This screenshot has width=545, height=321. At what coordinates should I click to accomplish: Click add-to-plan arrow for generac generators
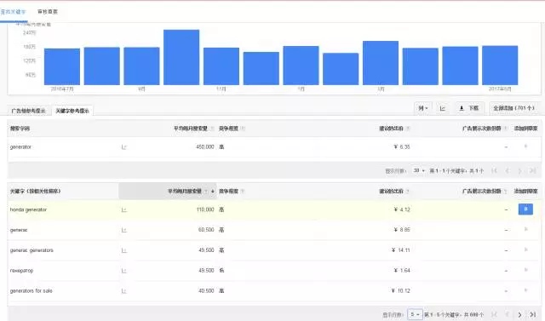pos(526,249)
